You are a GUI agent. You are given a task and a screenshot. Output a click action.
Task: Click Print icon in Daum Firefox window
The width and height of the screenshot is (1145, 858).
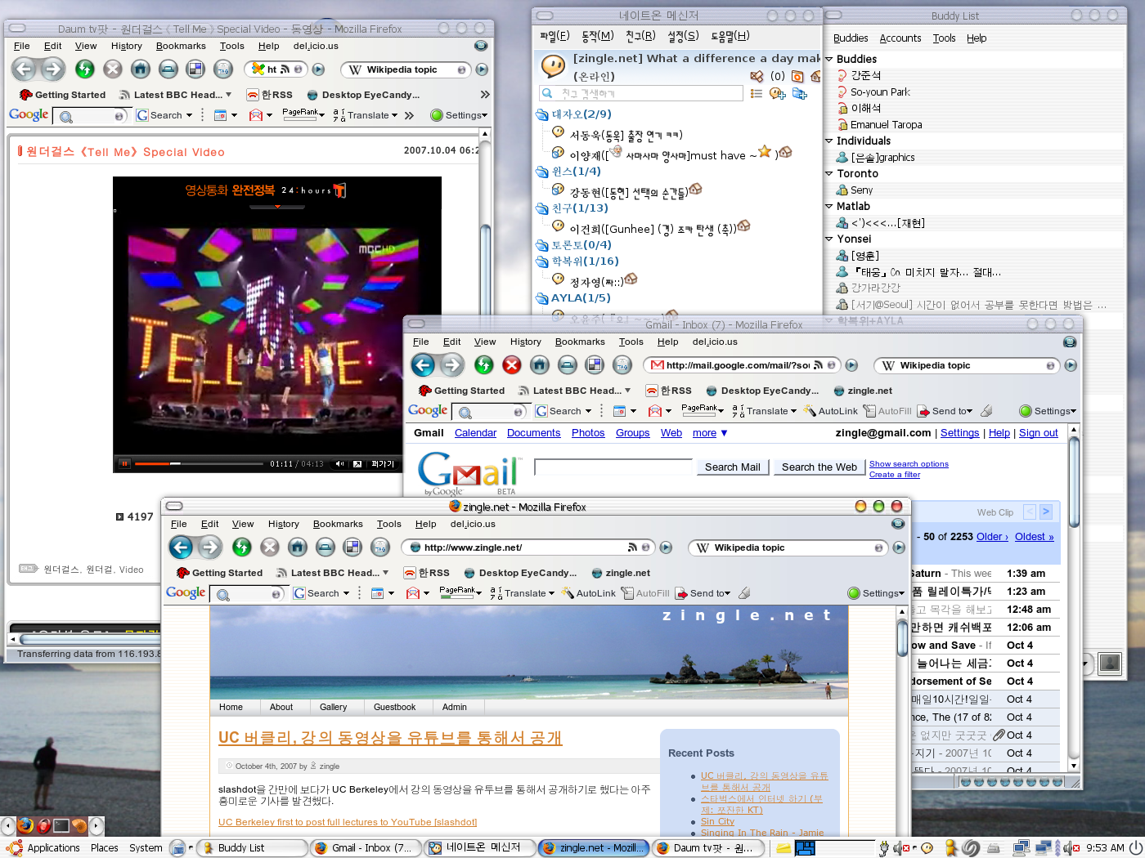(168, 69)
